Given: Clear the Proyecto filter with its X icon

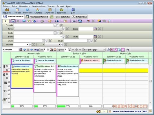Looking at the screenshot, I should click(61, 25).
